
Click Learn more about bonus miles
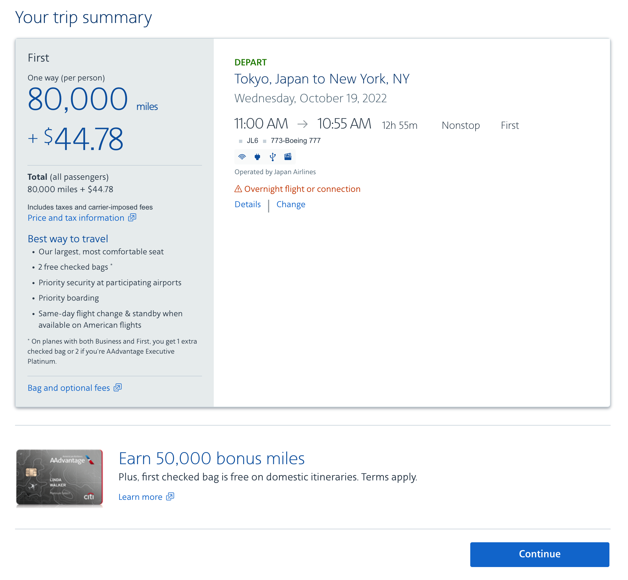[x=140, y=497]
